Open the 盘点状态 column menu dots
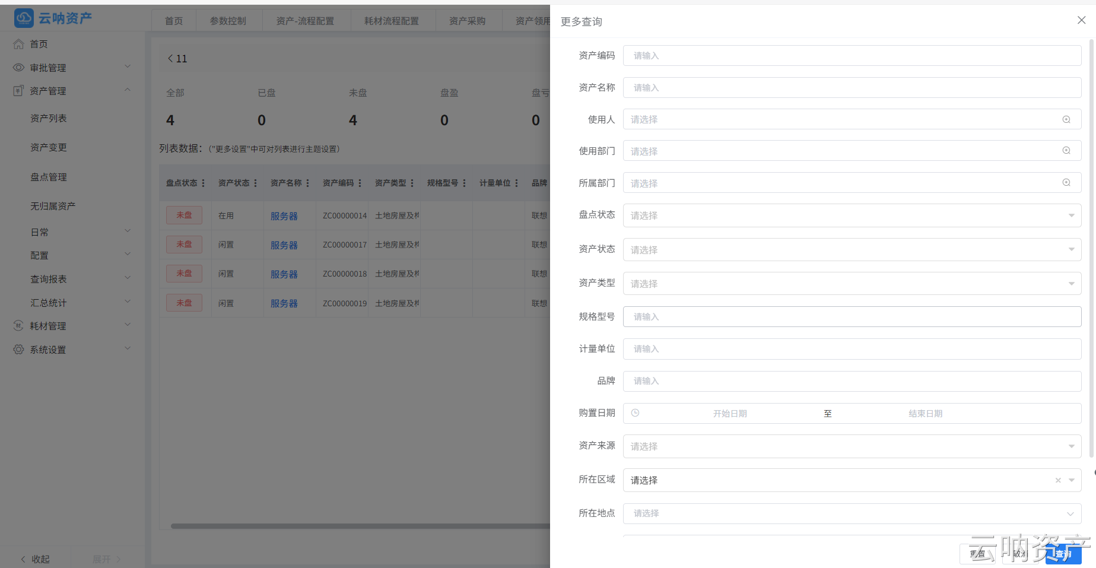Viewport: 1096px width, 568px height. 203,183
